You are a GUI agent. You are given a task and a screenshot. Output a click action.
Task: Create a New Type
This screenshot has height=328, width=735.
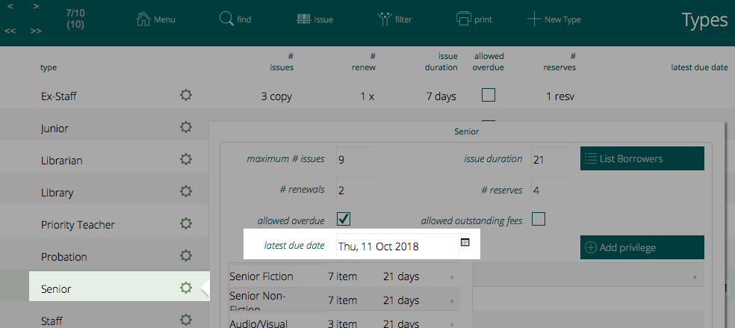click(x=553, y=19)
